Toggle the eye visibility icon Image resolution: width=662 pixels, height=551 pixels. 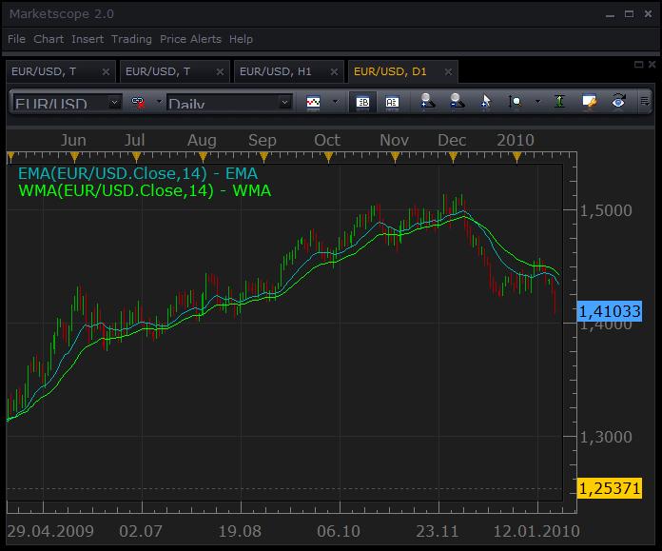click(618, 102)
